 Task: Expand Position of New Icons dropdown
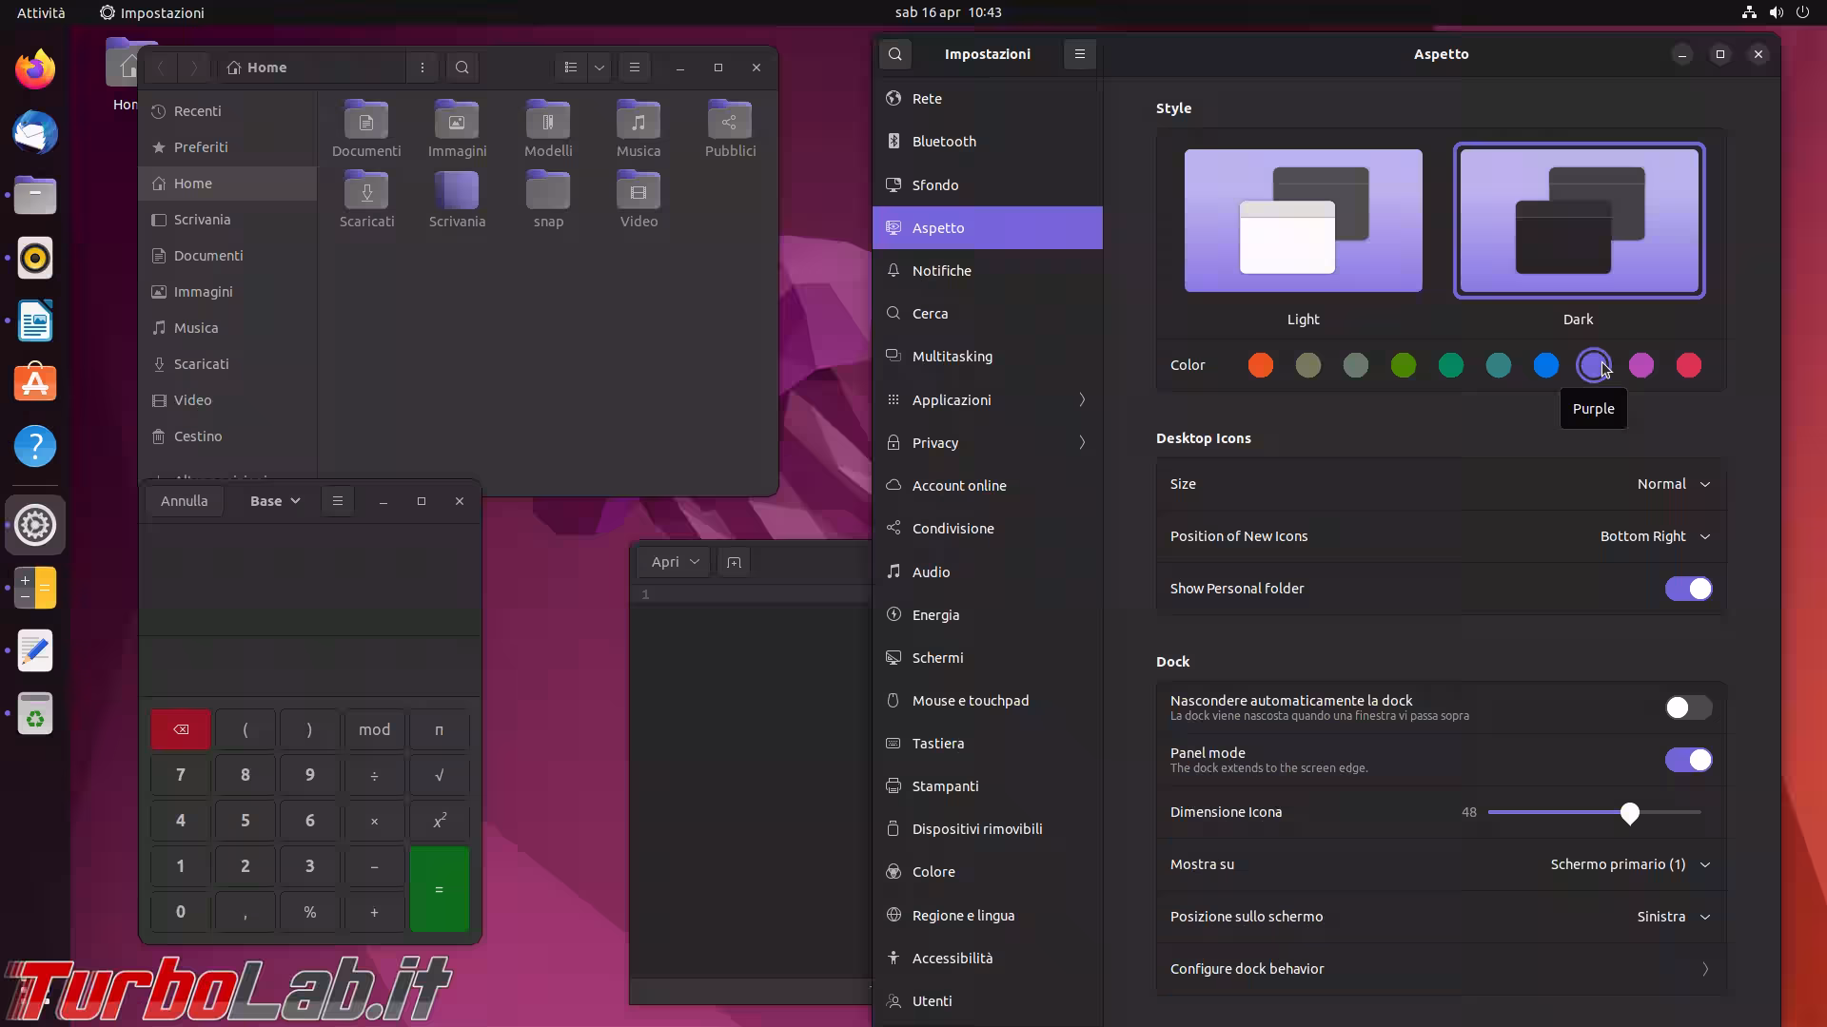(1655, 536)
